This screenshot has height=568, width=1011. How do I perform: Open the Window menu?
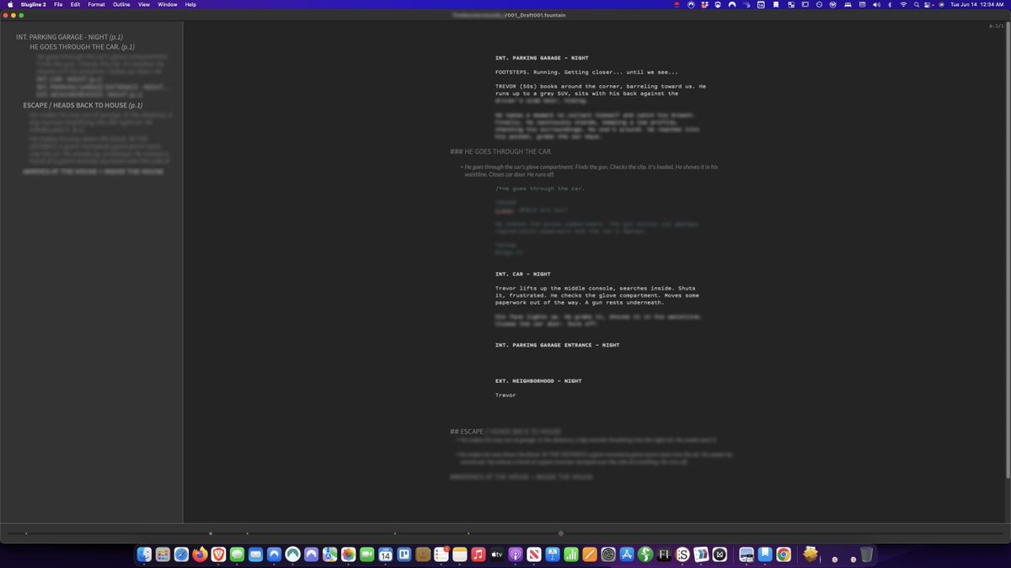tap(168, 4)
